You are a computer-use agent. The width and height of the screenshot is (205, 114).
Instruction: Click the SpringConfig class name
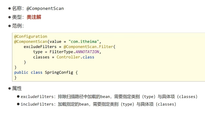(x=59, y=73)
